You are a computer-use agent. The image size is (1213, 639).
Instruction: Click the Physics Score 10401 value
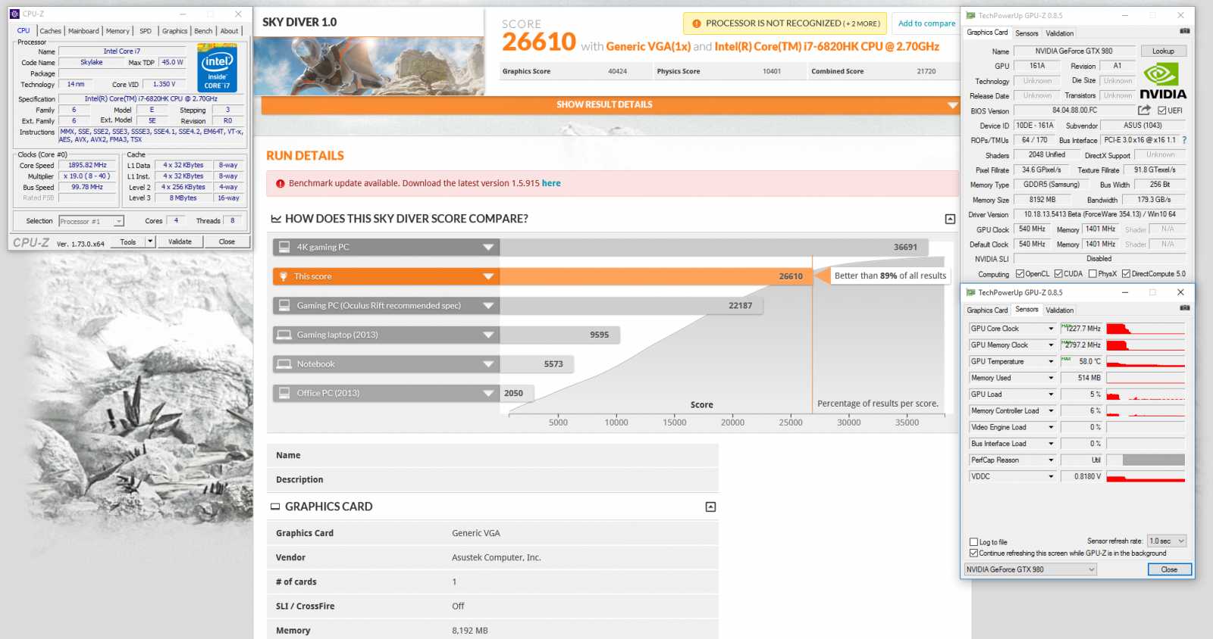pyautogui.click(x=772, y=71)
